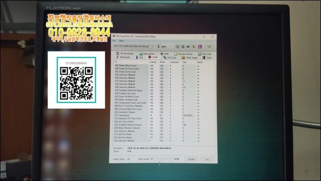Select the Health tab

pyautogui.click(x=153, y=57)
